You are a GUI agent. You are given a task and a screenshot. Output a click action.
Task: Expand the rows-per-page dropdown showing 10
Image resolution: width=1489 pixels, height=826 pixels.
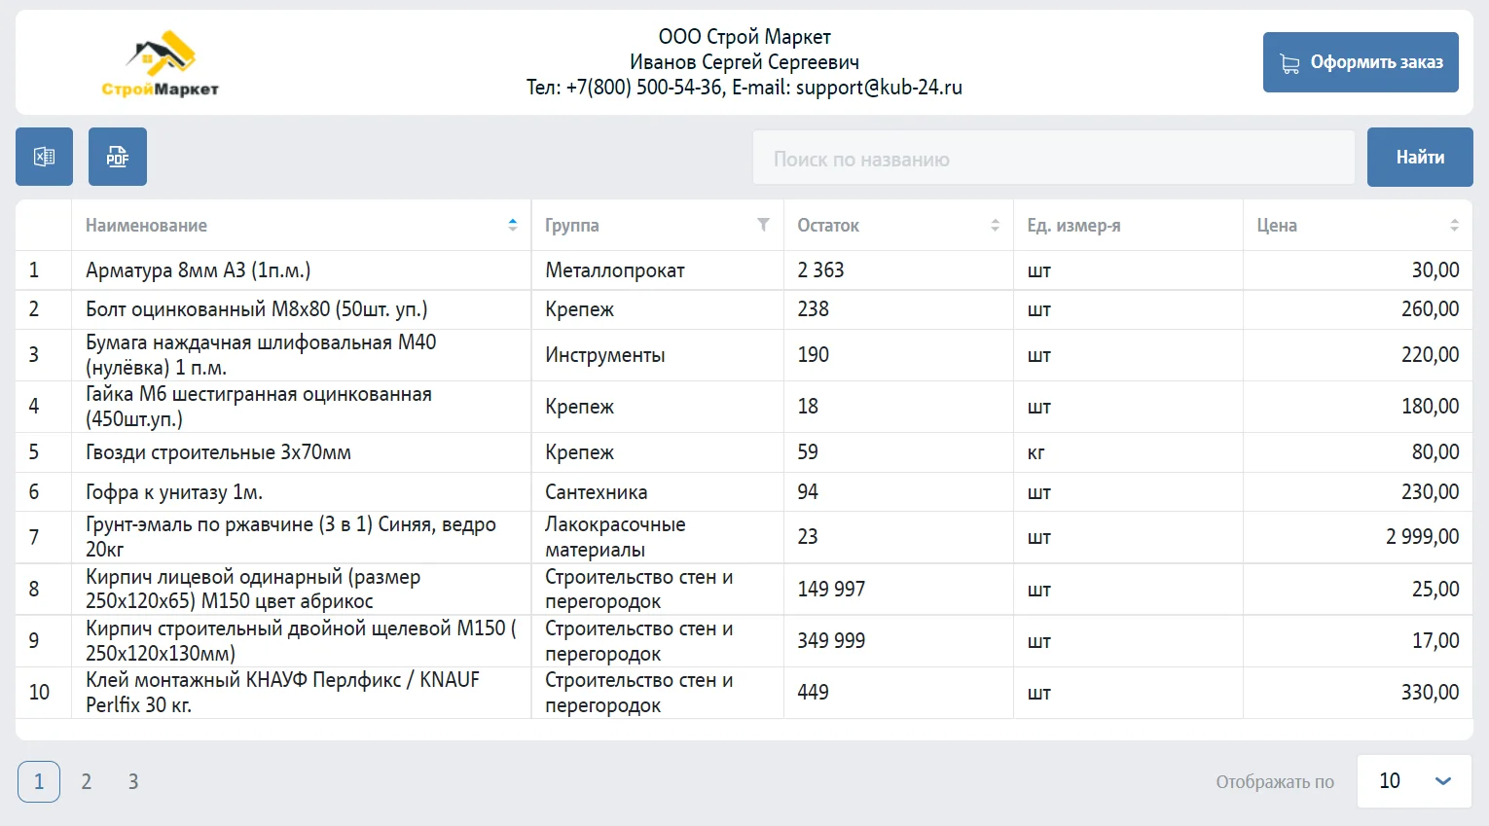click(1414, 781)
